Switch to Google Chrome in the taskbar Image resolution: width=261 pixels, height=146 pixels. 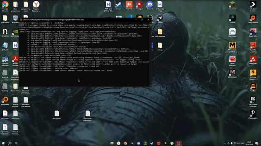click(125, 143)
